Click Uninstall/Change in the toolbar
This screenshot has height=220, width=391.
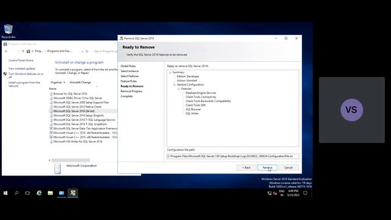point(80,82)
